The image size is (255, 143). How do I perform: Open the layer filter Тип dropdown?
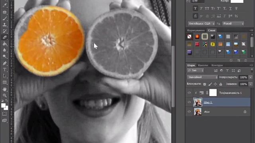195,71
